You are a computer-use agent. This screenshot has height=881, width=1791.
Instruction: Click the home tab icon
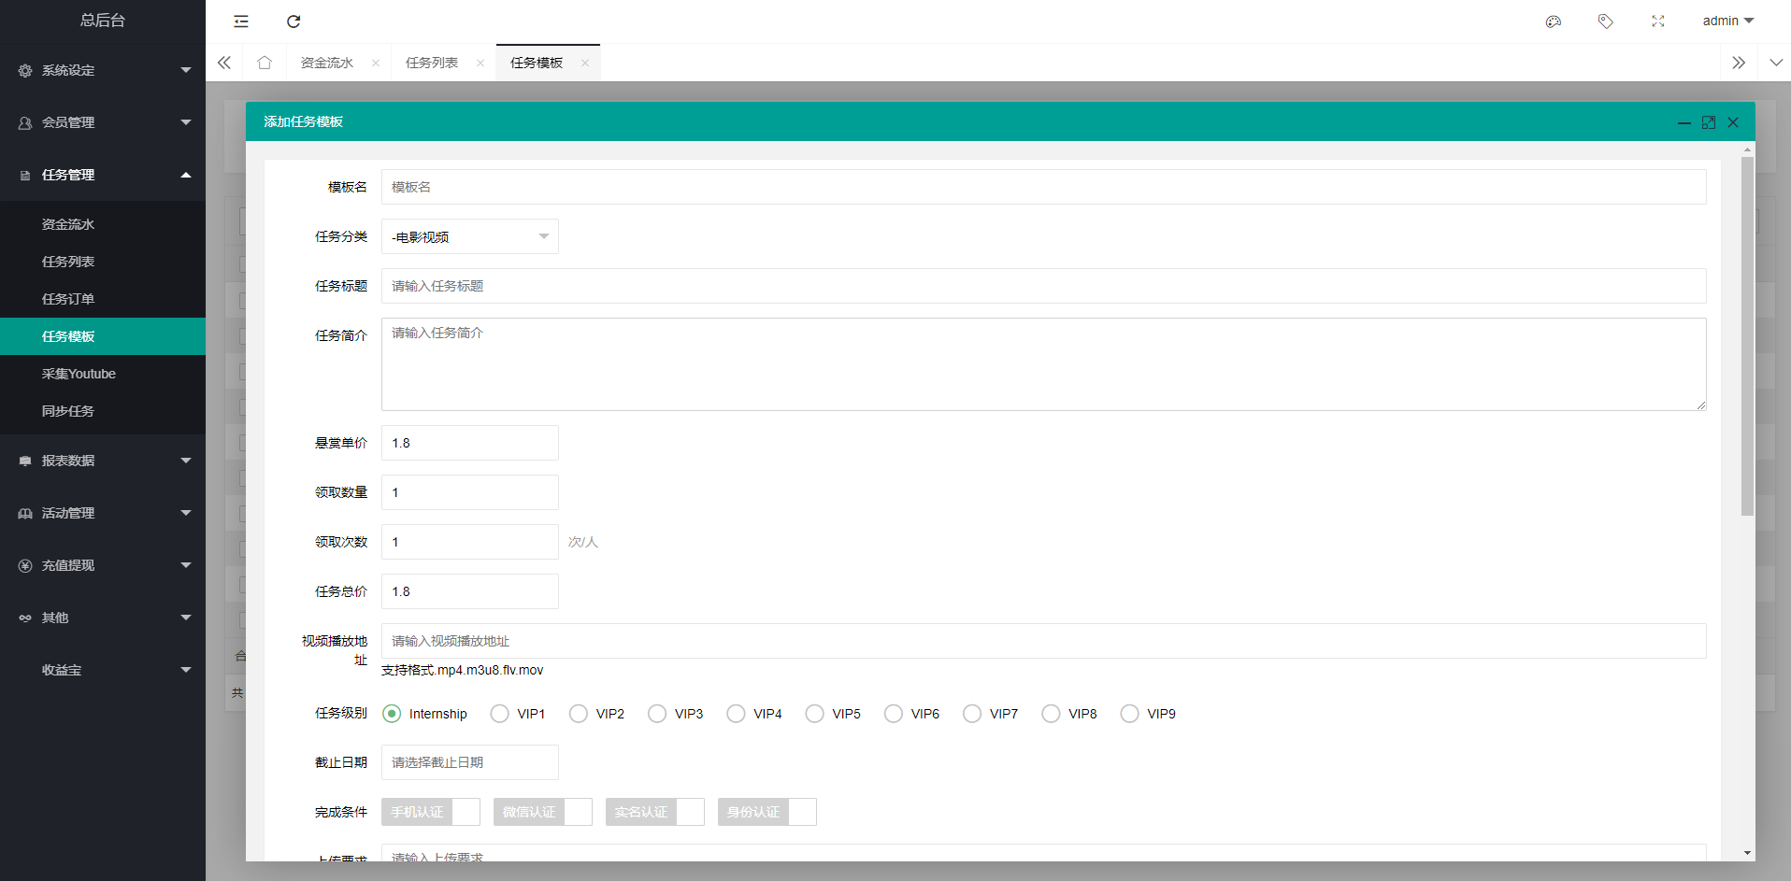[x=265, y=63]
